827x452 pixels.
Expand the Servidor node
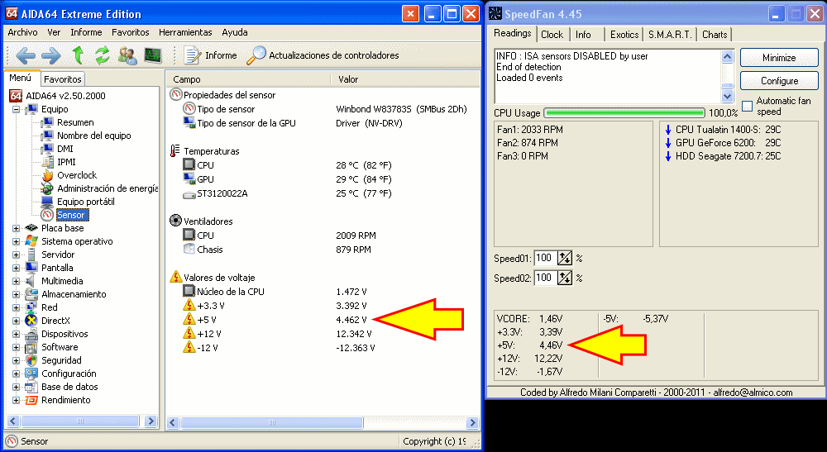coord(16,255)
